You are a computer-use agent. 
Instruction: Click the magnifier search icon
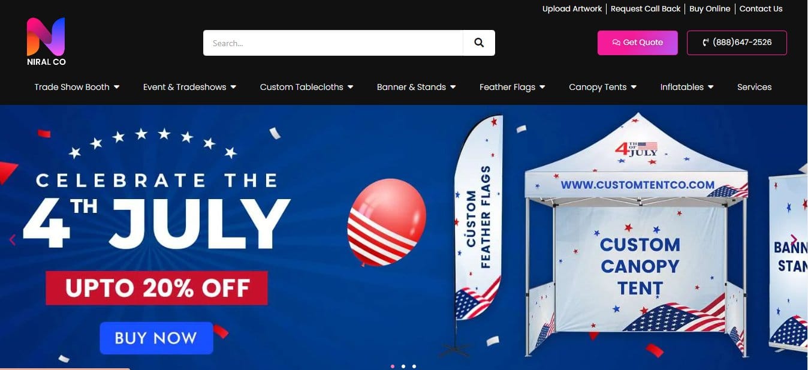478,43
